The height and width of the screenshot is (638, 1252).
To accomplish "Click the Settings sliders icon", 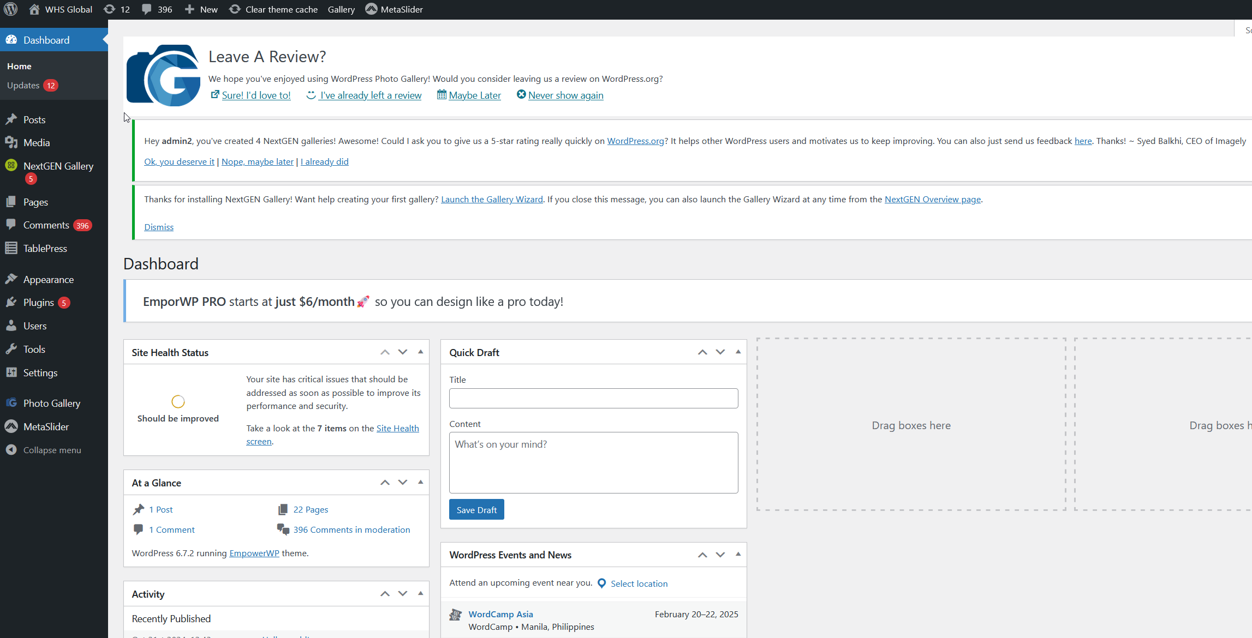I will point(11,372).
